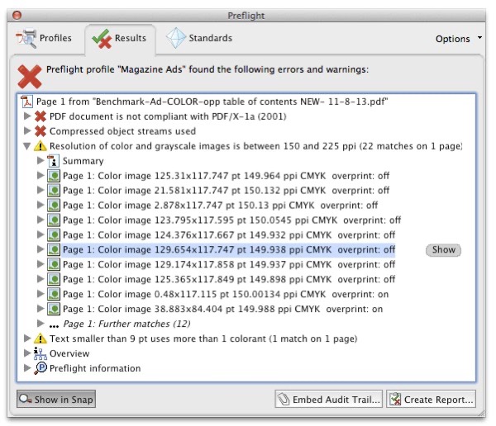Viewport: 496px width, 426px height.
Task: Click the Show button for the selected image
Action: click(x=443, y=250)
